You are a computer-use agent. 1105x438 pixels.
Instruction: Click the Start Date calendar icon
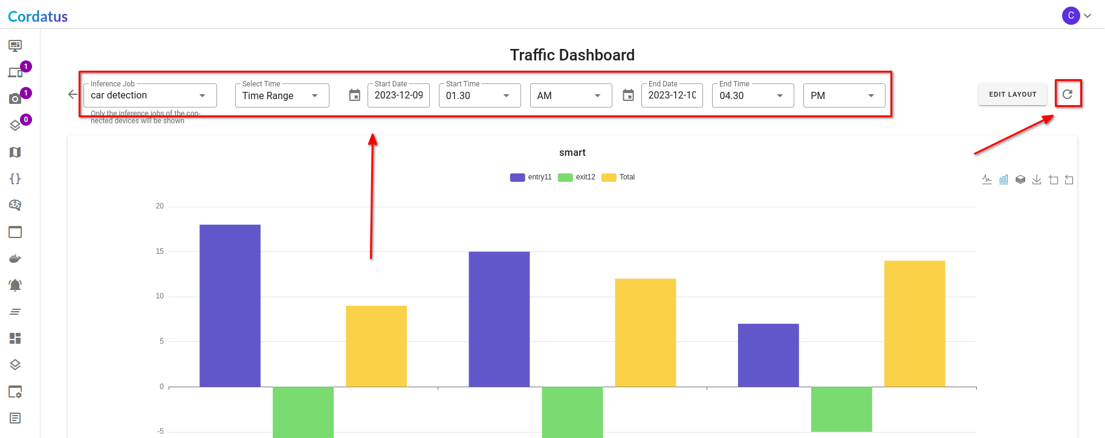pyautogui.click(x=355, y=95)
